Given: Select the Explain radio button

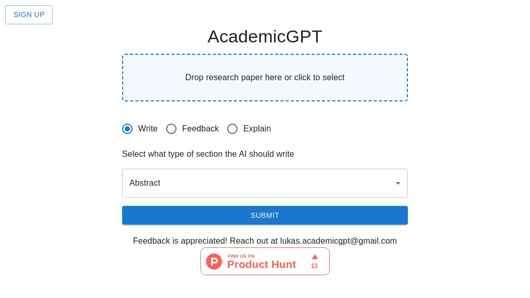Looking at the screenshot, I should (232, 129).
